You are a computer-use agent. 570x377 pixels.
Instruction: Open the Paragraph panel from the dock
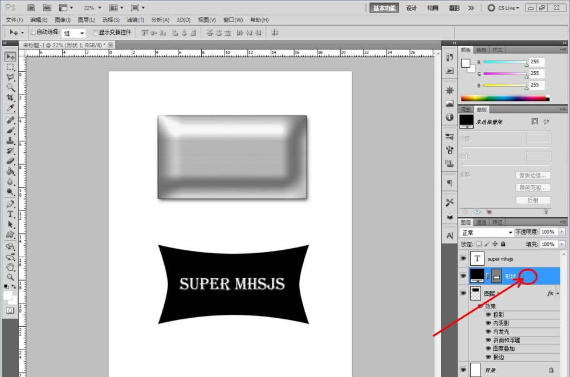point(450,183)
